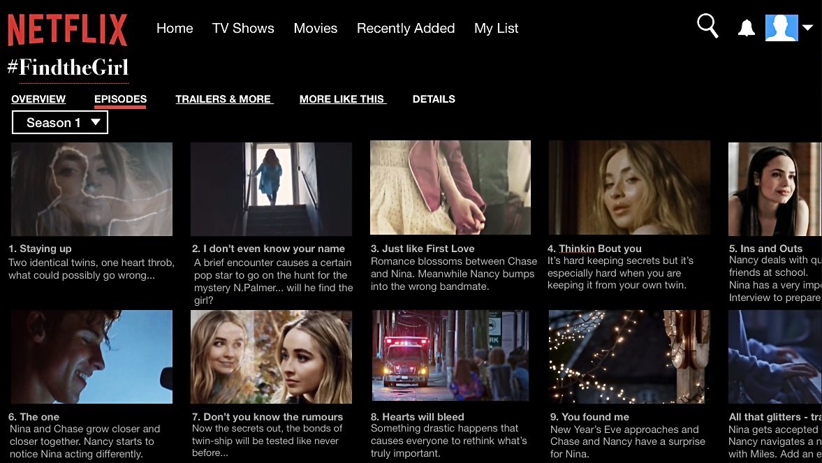Play episode 3 holding hands thumbnail
The image size is (822, 463).
[450, 187]
